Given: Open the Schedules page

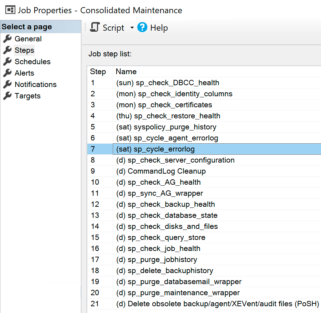Looking at the screenshot, I should pos(32,62).
